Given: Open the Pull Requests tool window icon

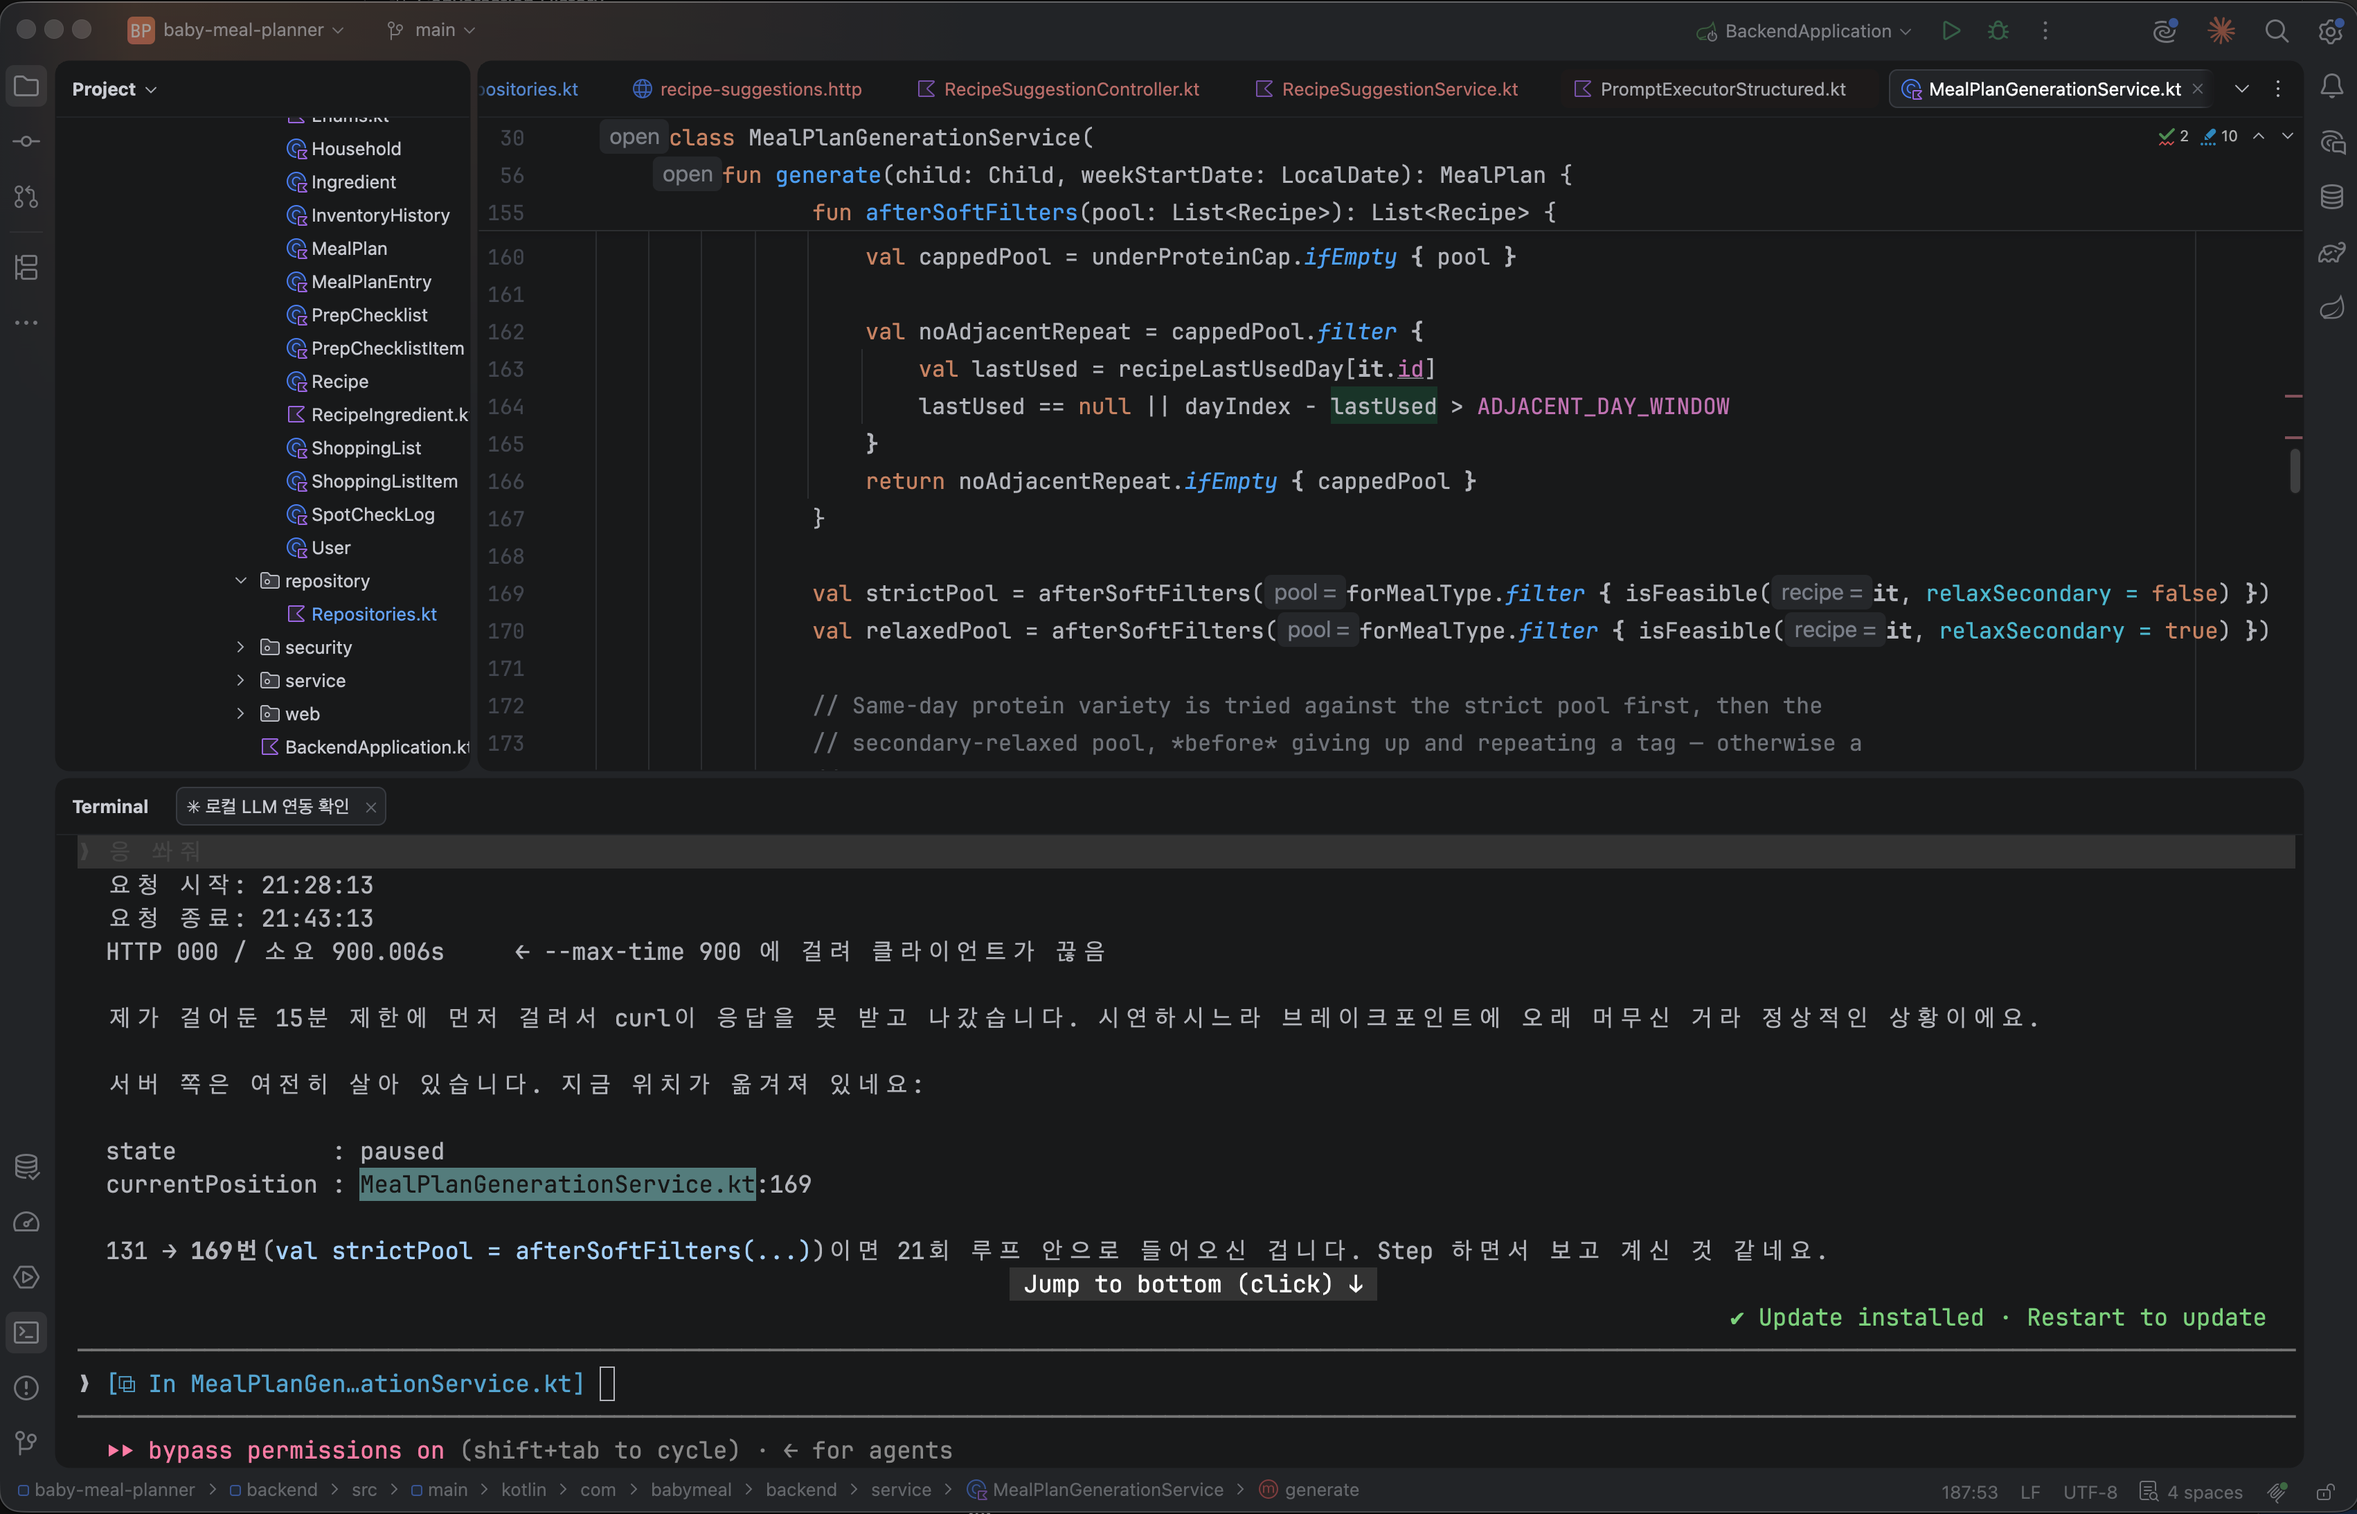Looking at the screenshot, I should point(26,197).
